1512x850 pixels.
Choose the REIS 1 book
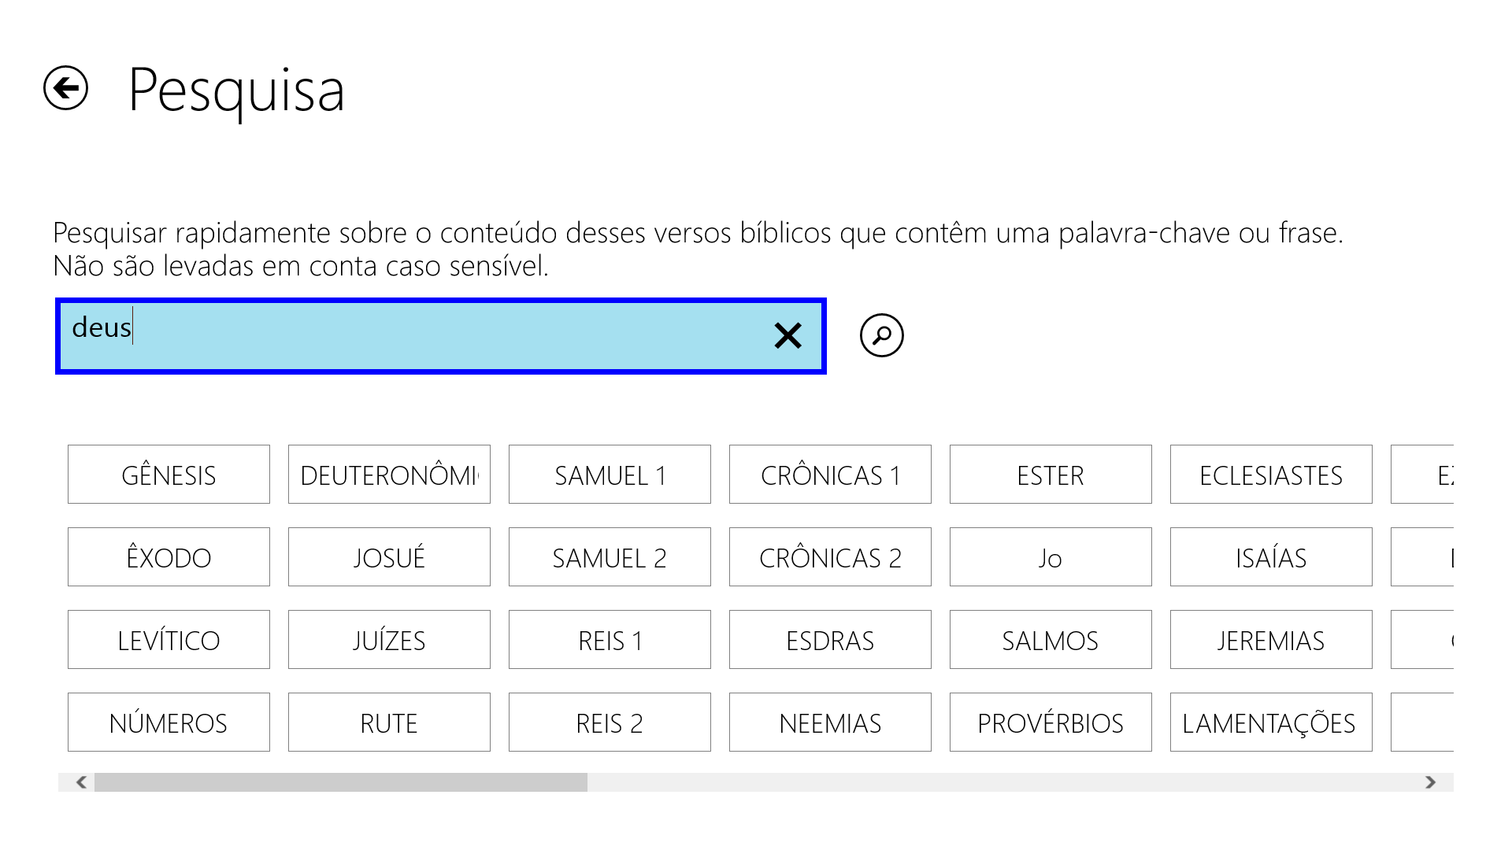pyautogui.click(x=610, y=640)
